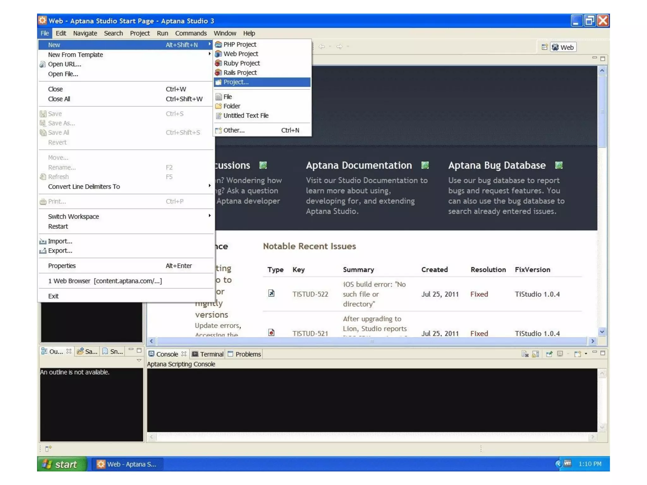Image resolution: width=647 pixels, height=485 pixels.
Task: Click the Windows start button
Action: pyautogui.click(x=62, y=464)
